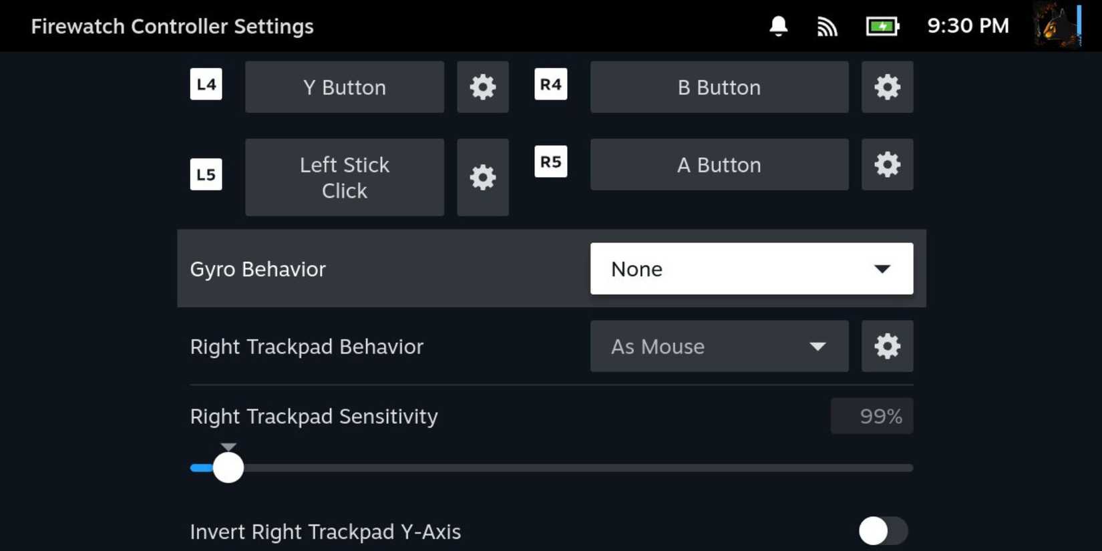Adjust the Right Trackpad Sensitivity slider
The height and width of the screenshot is (551, 1102).
pos(228,467)
